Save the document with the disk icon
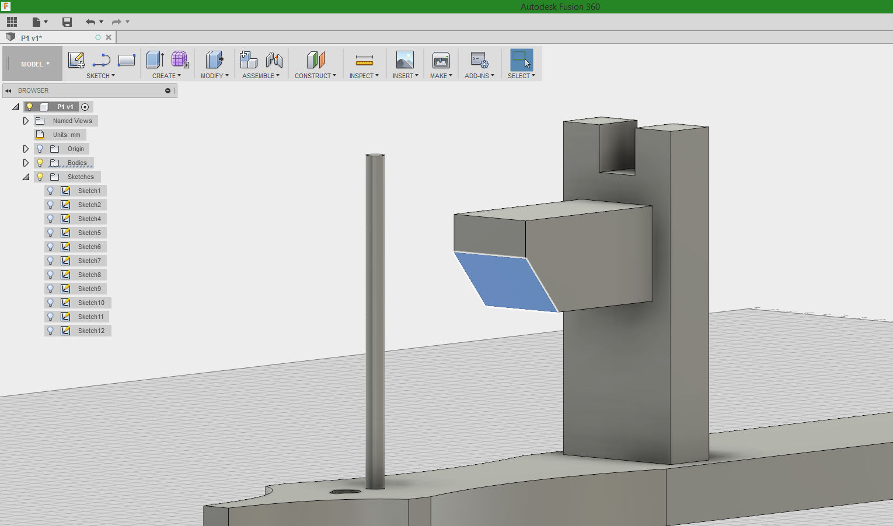Image resolution: width=893 pixels, height=526 pixels. click(67, 22)
